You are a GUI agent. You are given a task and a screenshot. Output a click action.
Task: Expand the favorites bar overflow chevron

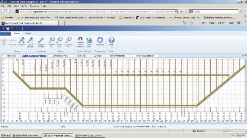(245, 16)
